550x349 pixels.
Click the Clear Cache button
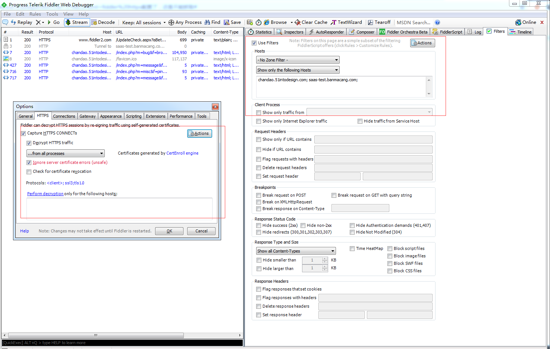[x=311, y=22]
